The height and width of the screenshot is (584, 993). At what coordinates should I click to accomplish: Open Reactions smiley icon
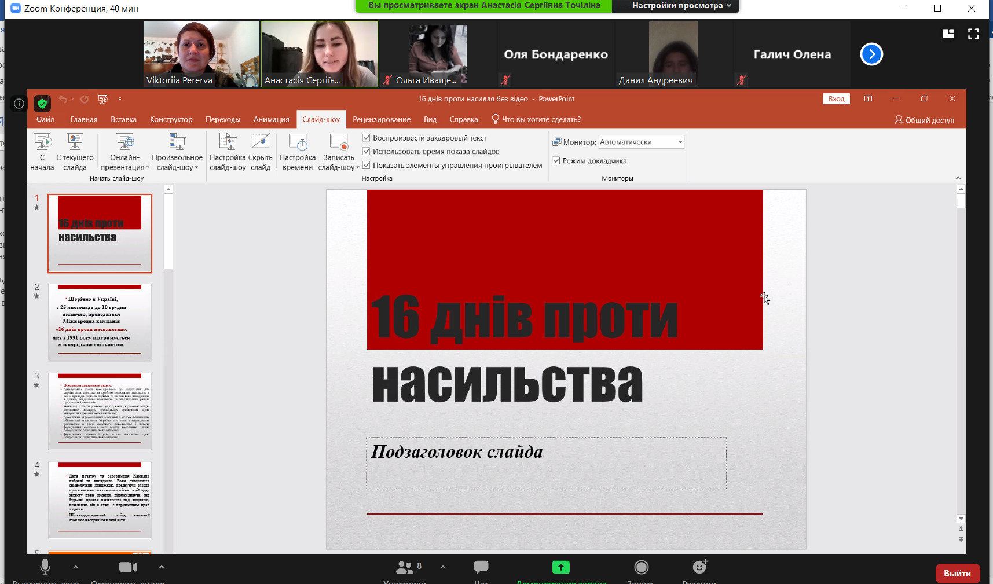tap(699, 566)
